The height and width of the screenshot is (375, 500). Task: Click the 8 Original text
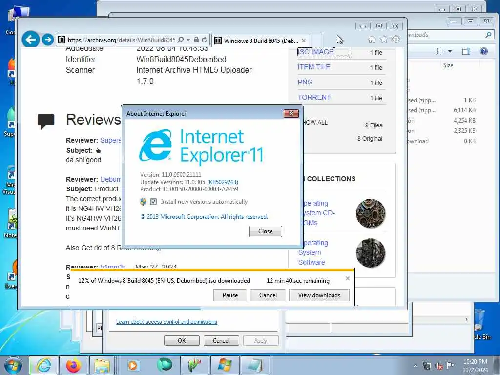click(x=370, y=138)
